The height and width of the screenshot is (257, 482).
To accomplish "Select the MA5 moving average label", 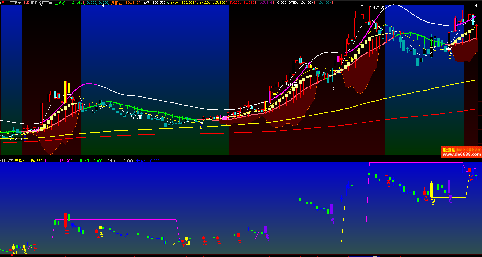I will (x=146, y=2).
